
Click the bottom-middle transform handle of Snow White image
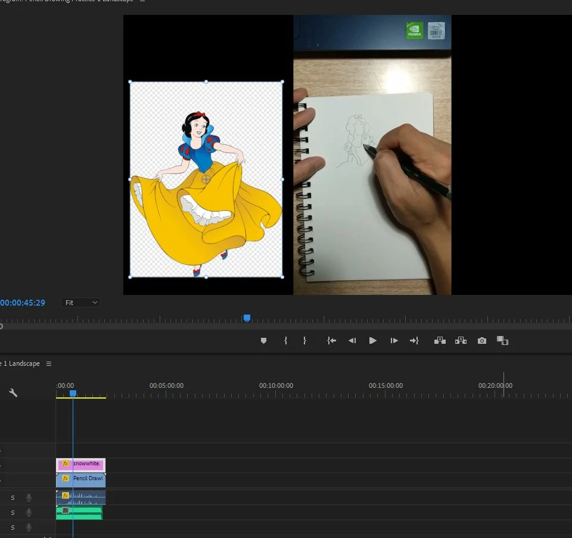(x=206, y=277)
